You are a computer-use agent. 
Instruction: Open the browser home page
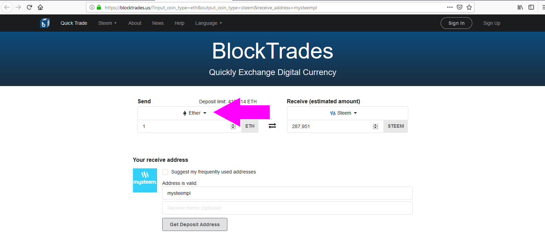[40, 7]
